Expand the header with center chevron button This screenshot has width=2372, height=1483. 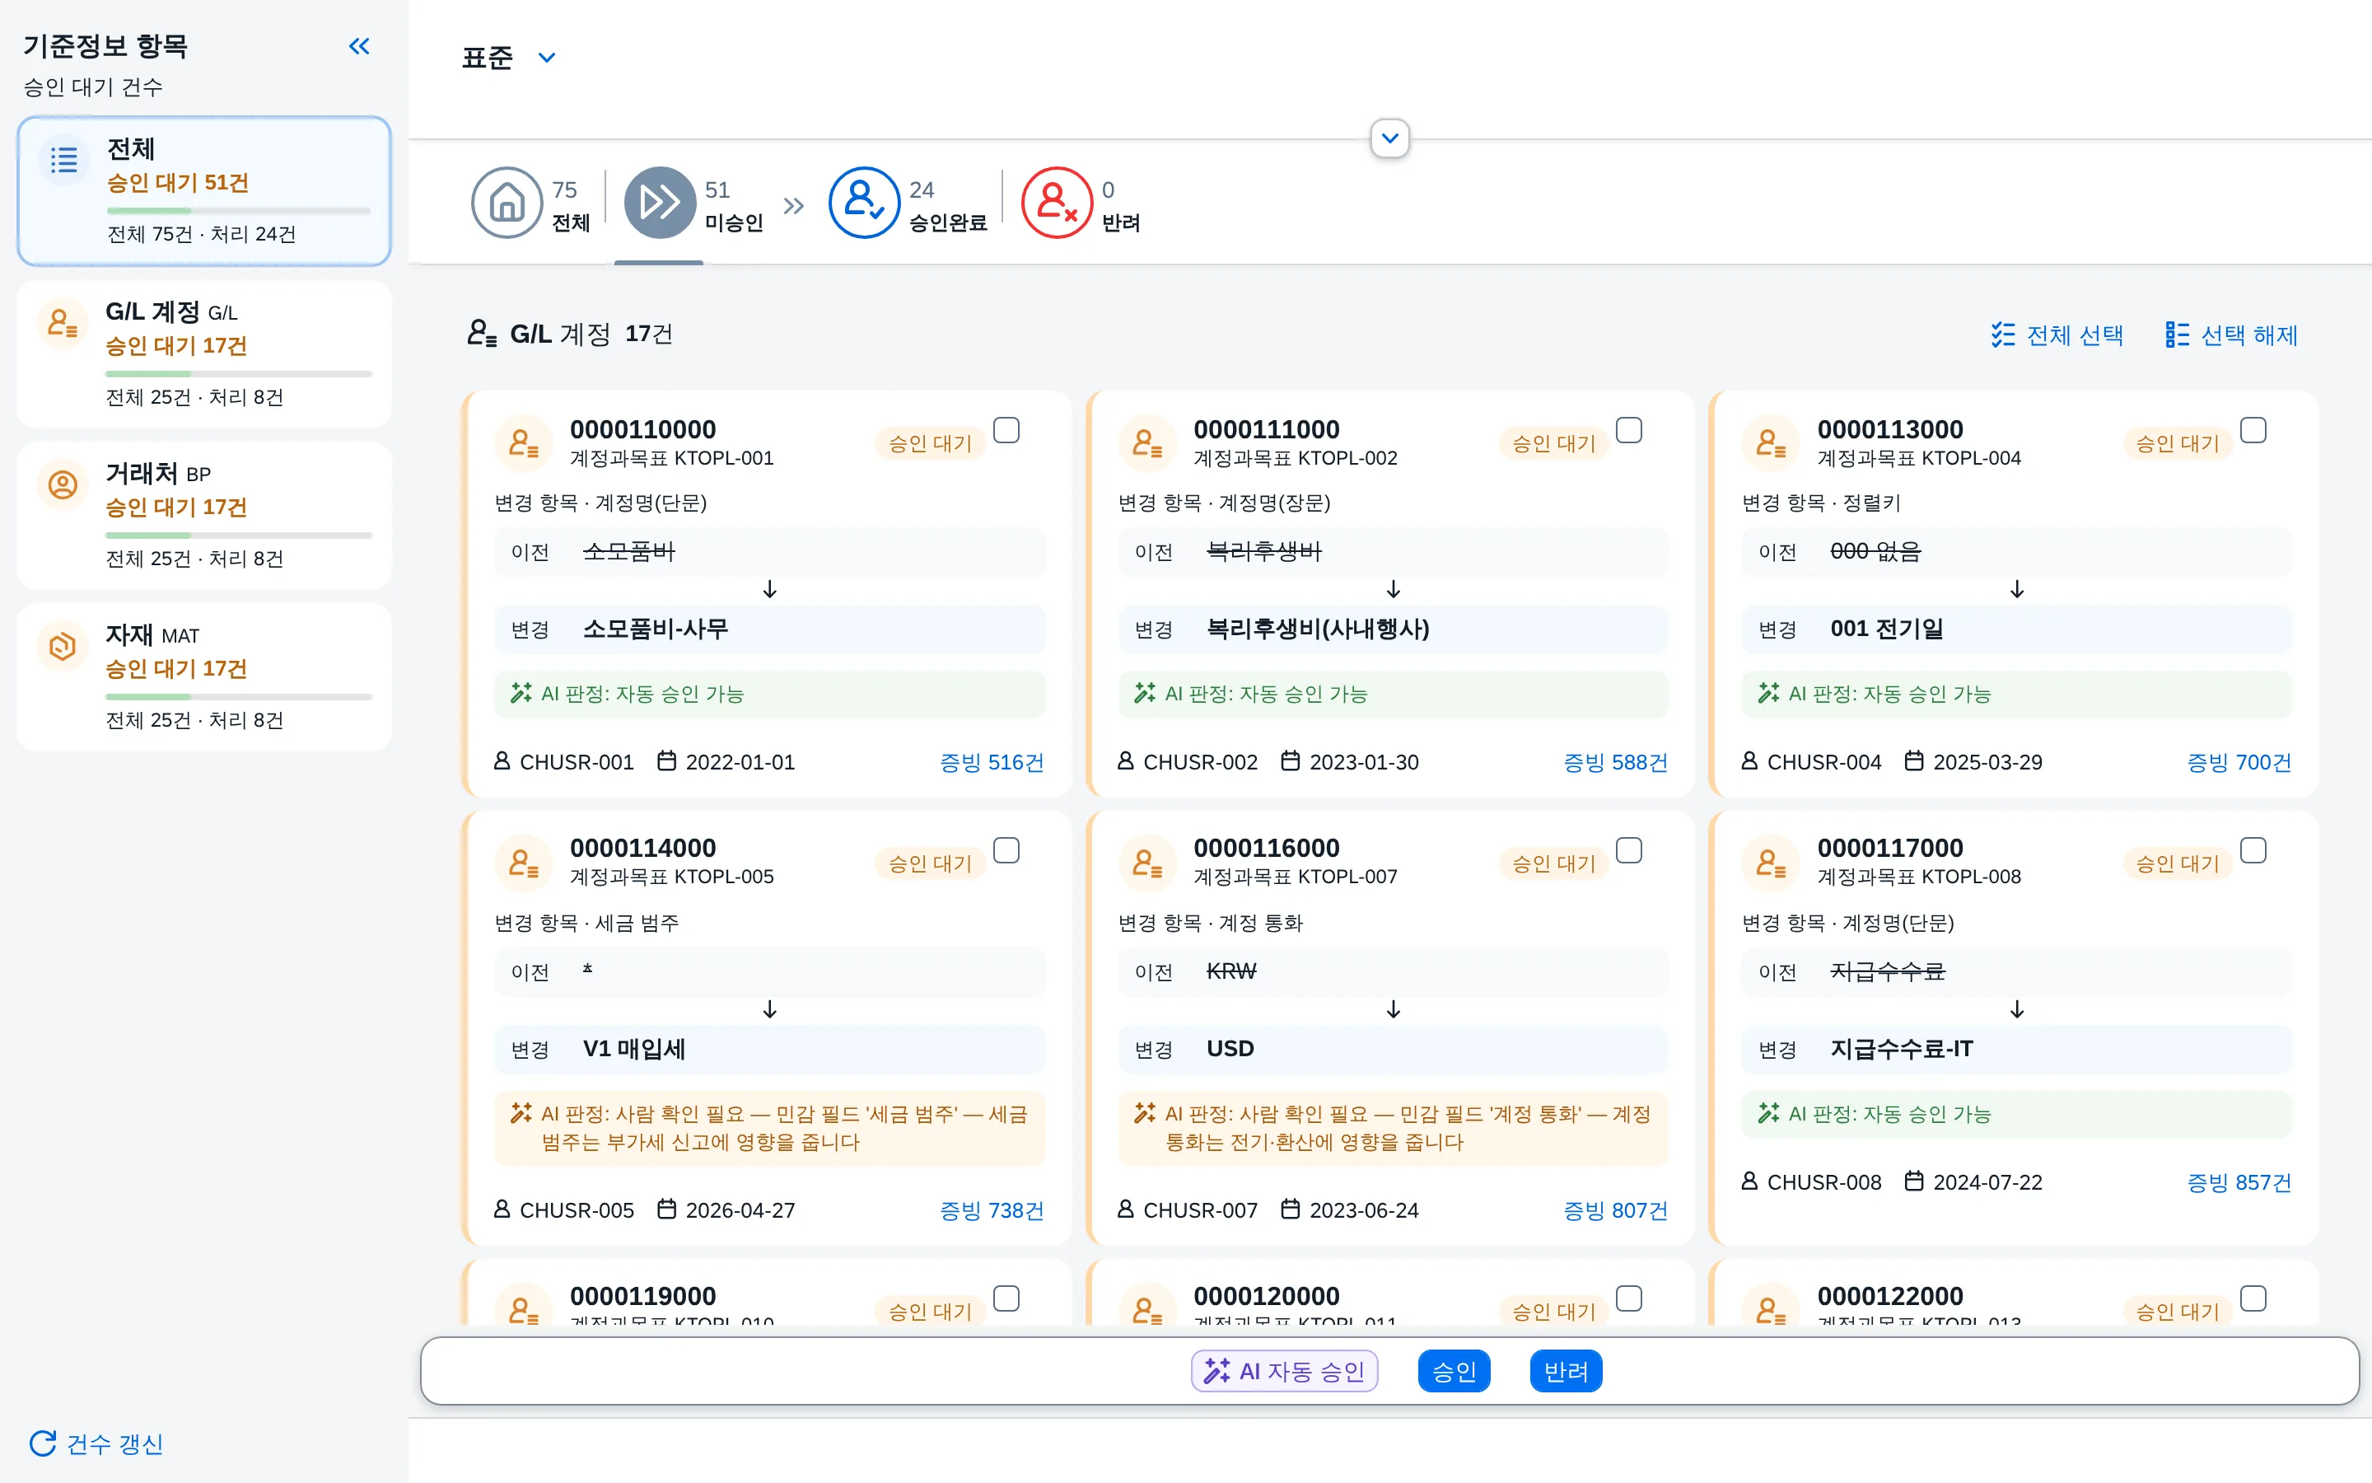pyautogui.click(x=1390, y=138)
